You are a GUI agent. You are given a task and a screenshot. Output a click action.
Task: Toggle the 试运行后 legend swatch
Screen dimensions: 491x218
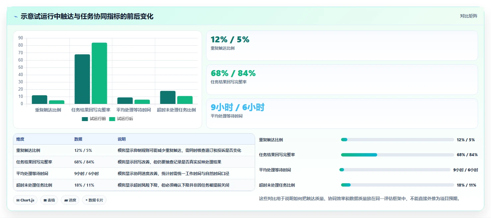[x=112, y=119]
